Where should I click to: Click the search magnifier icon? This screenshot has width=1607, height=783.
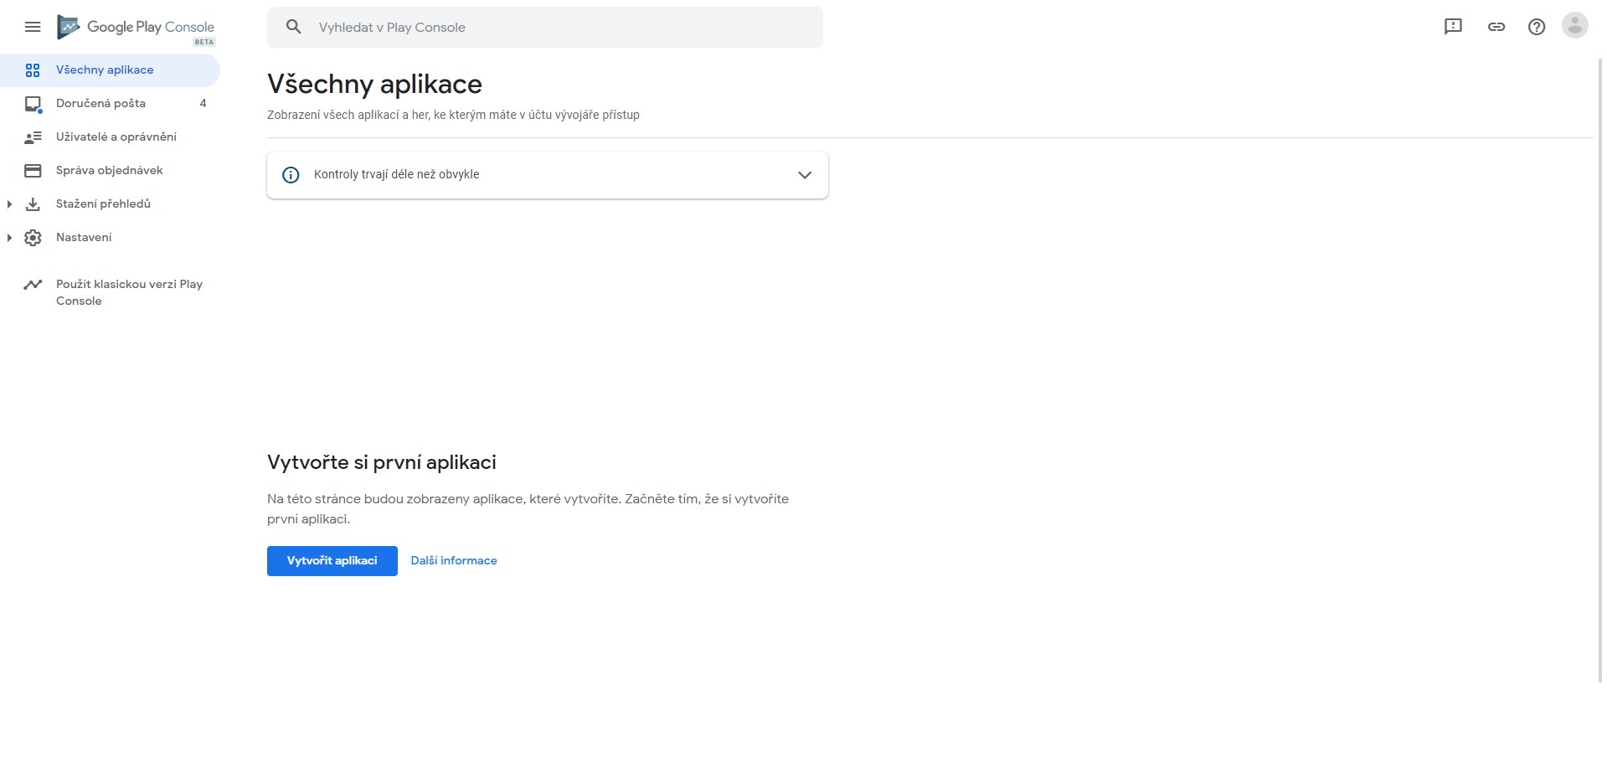293,27
